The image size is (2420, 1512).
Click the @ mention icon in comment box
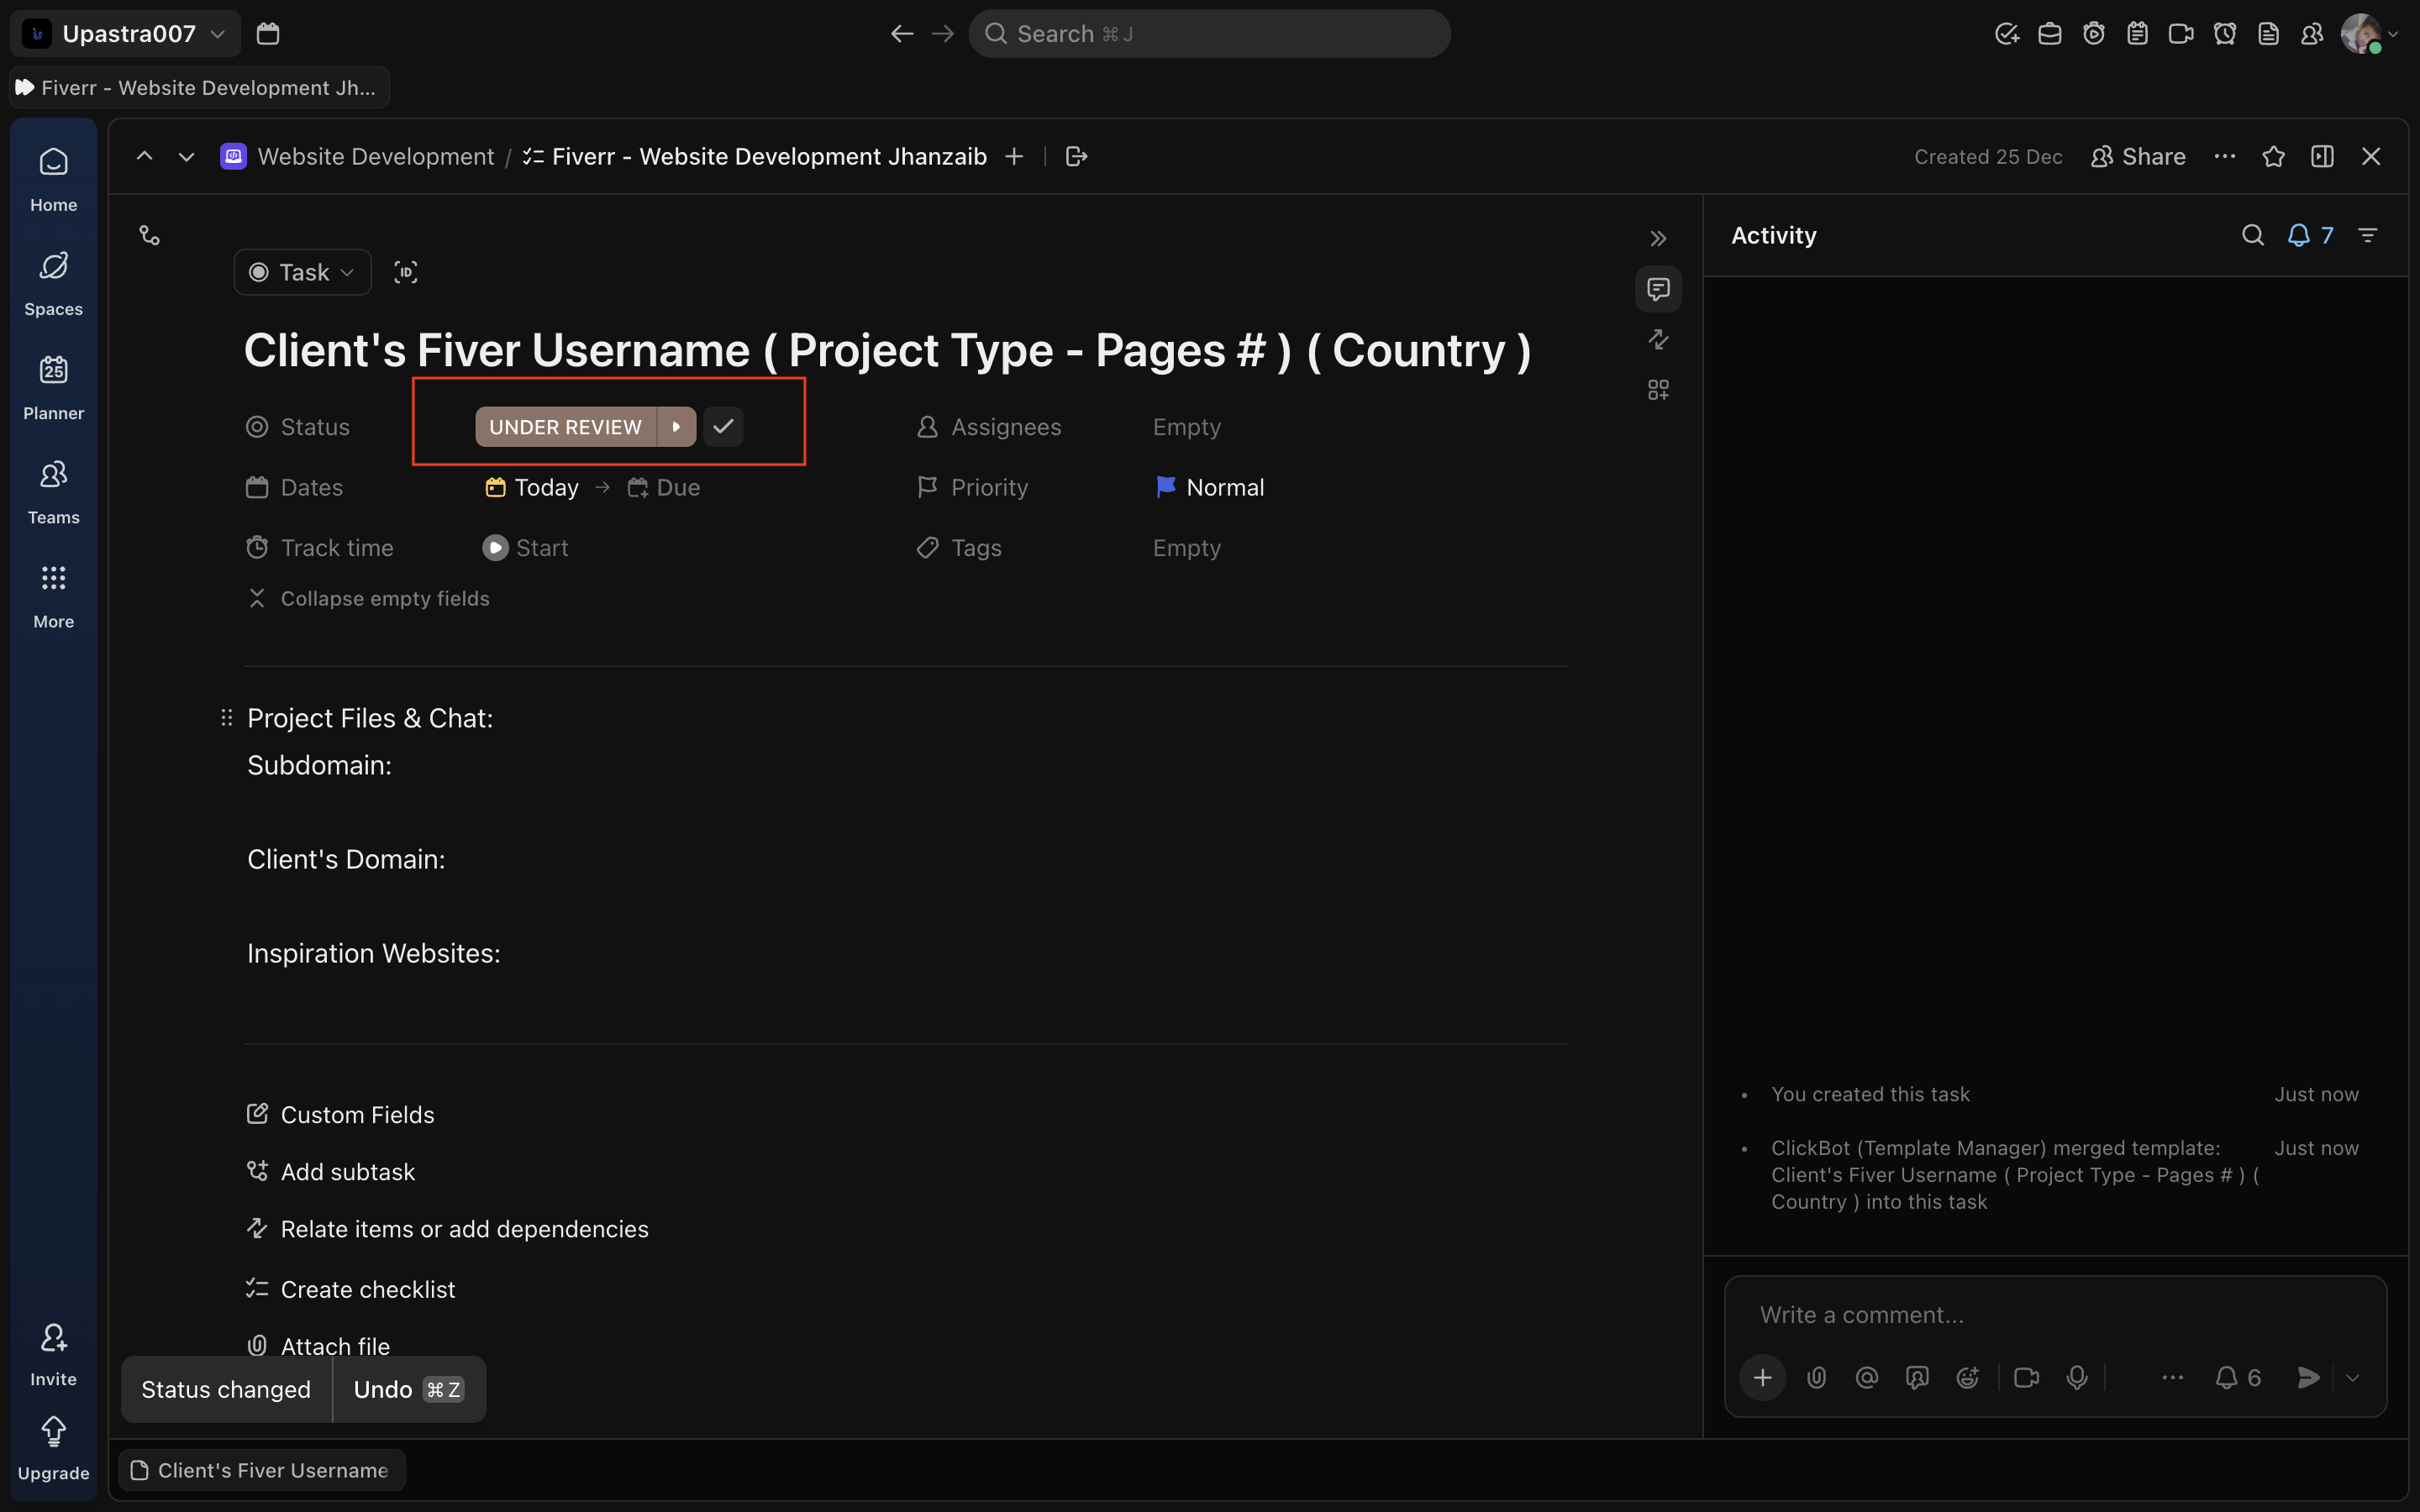click(x=1866, y=1377)
